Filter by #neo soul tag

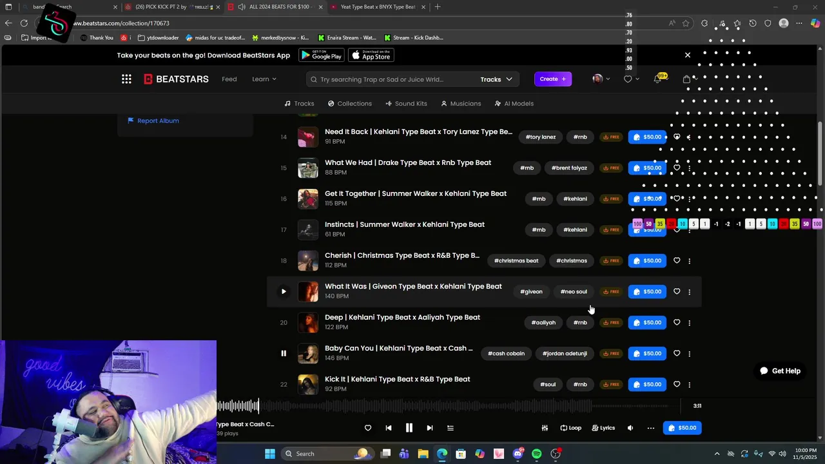point(574,291)
